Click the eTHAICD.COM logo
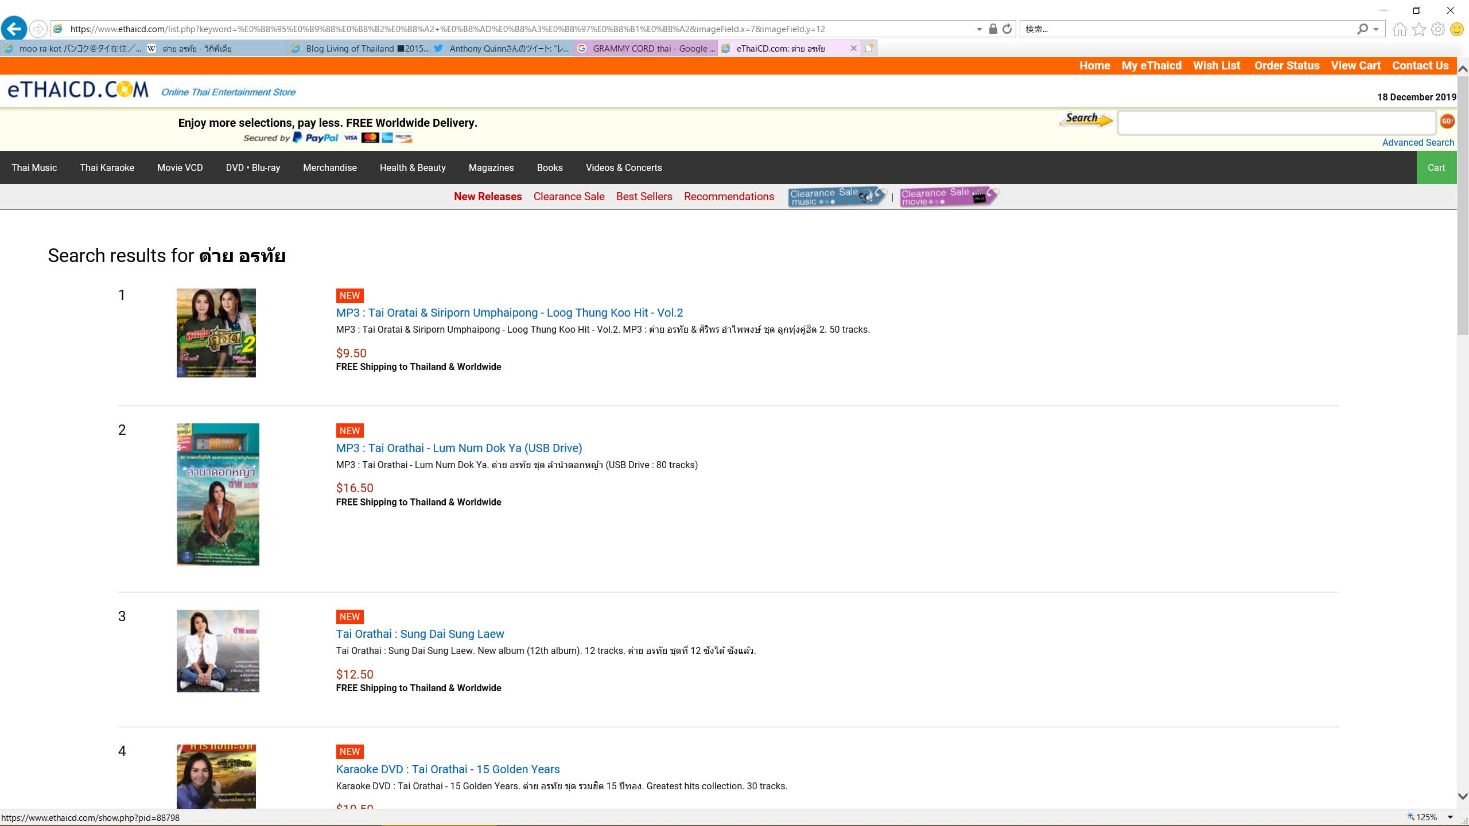Image resolution: width=1469 pixels, height=826 pixels. point(78,90)
